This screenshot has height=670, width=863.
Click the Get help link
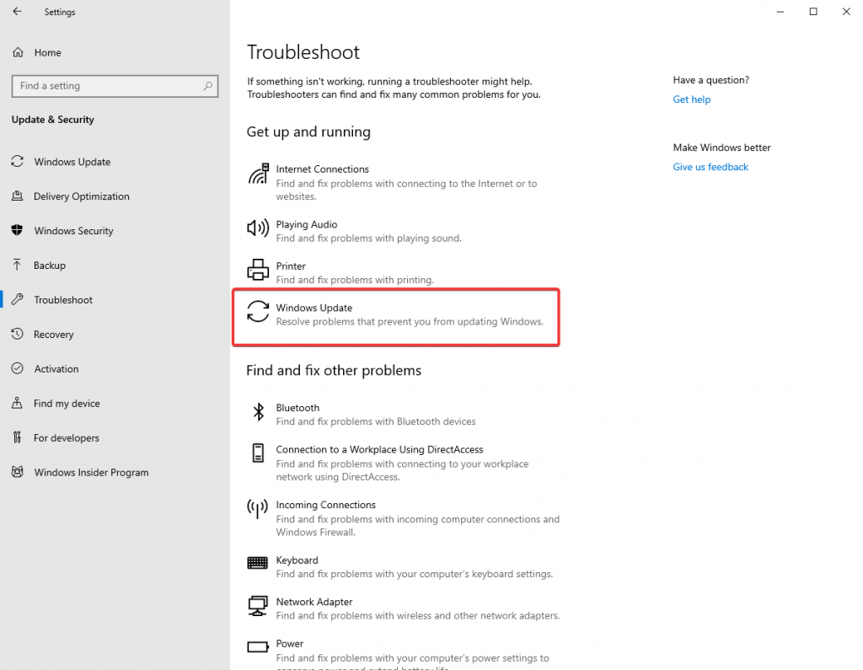pos(691,99)
